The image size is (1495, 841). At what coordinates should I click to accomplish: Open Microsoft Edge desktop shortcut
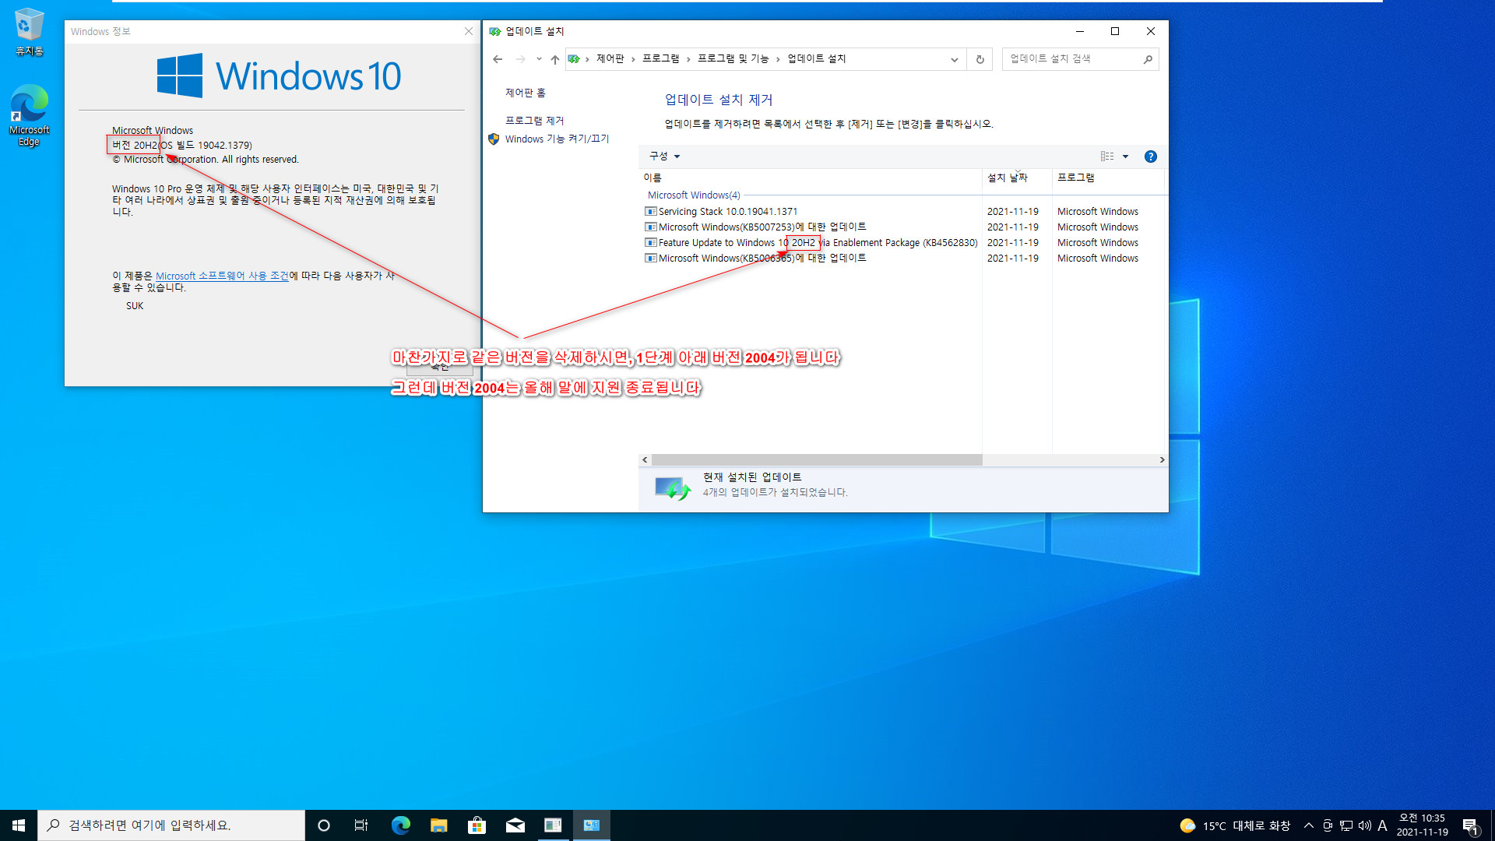pyautogui.click(x=29, y=114)
